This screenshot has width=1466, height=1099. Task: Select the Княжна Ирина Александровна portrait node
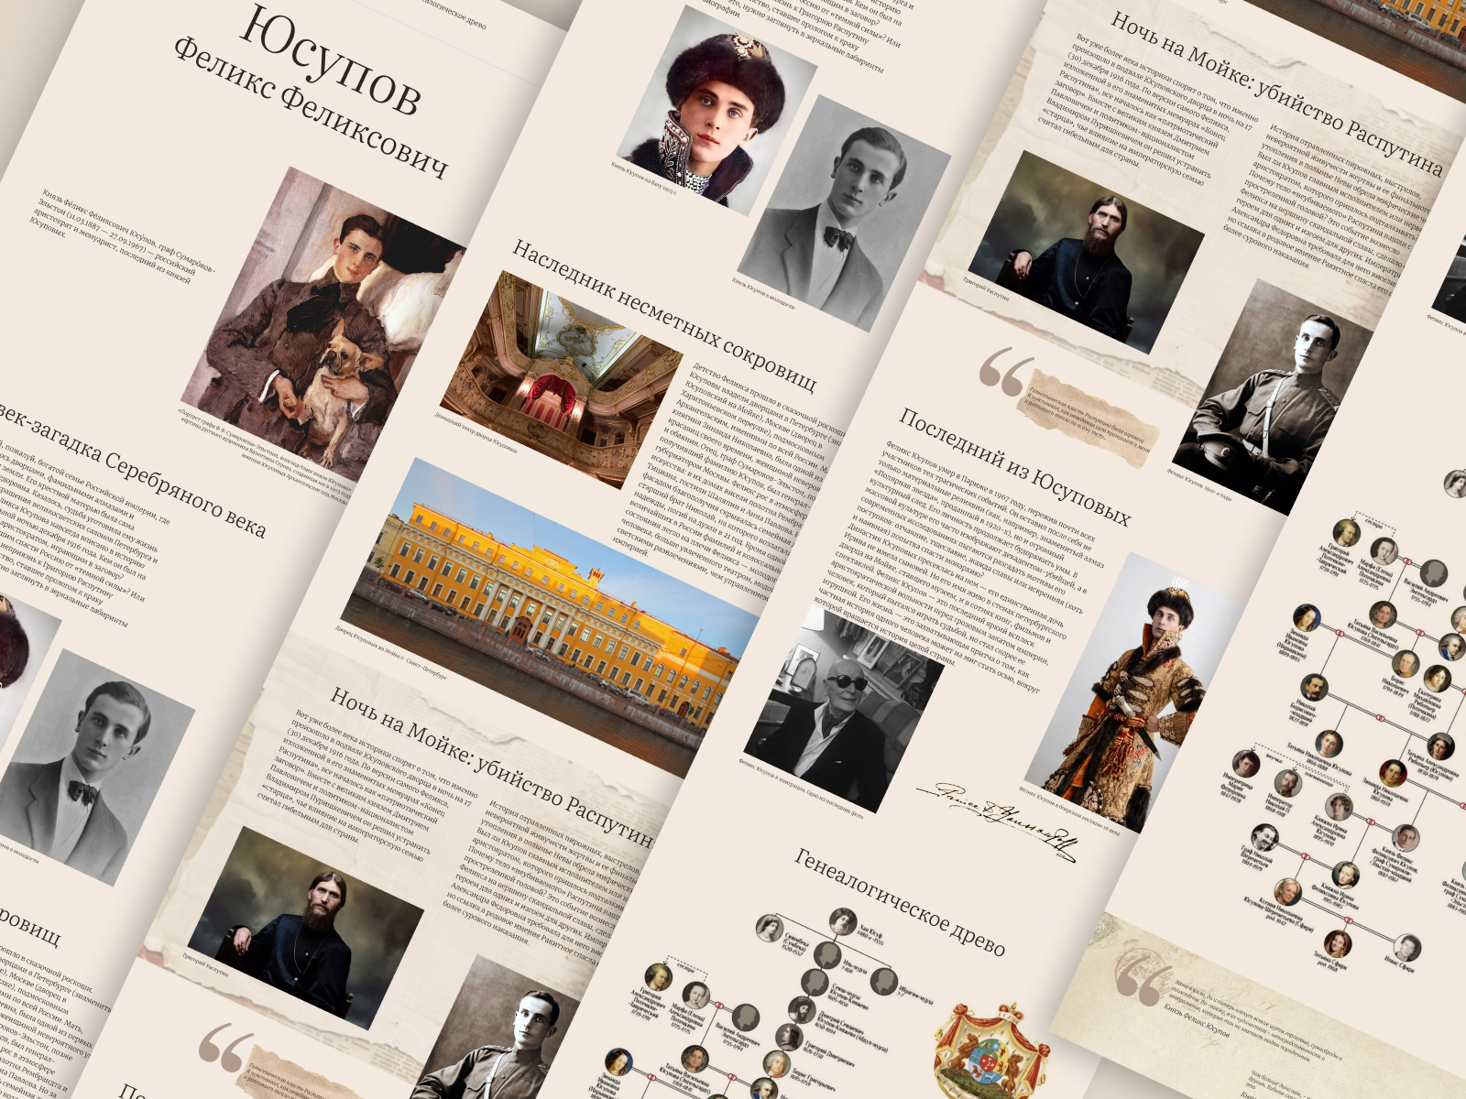pyautogui.click(x=1340, y=807)
